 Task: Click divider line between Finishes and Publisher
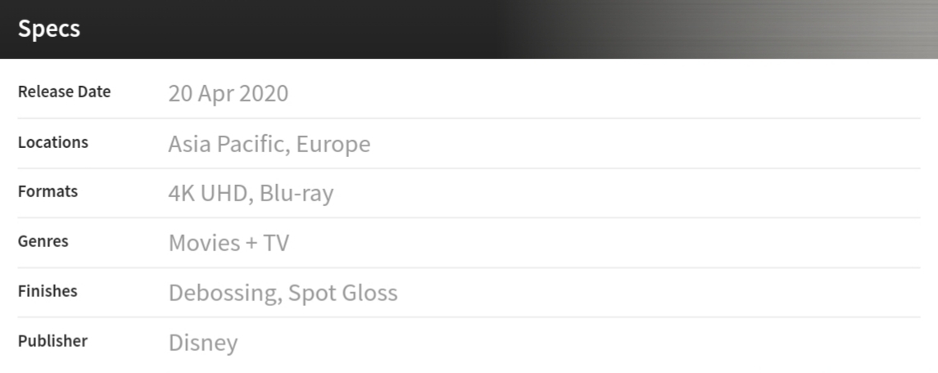pos(469,317)
